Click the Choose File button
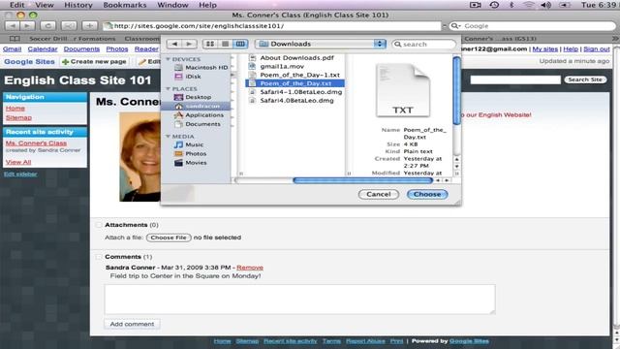 (x=169, y=238)
